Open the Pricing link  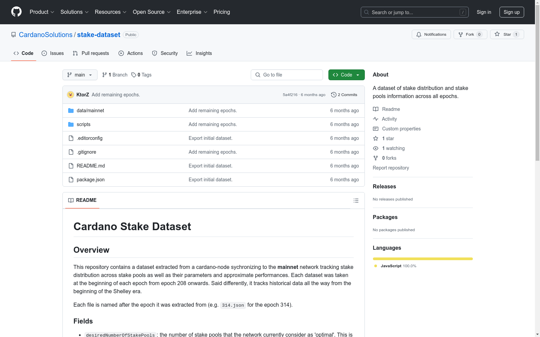coord(222,12)
